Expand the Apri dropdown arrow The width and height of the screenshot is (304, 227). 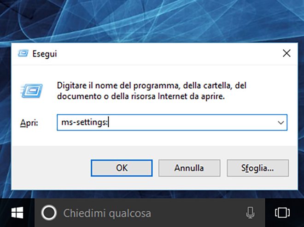[281, 123]
